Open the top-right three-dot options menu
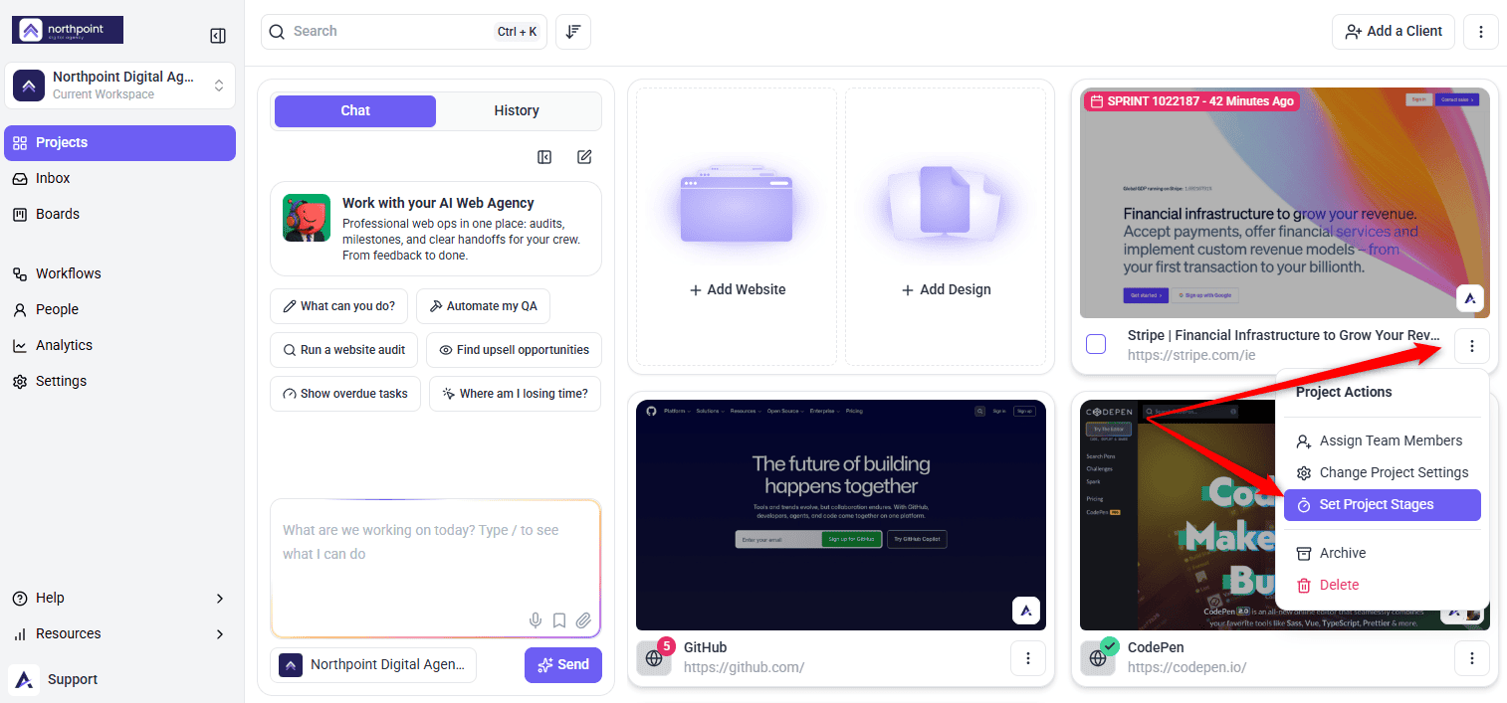Viewport: 1507px width, 703px height. [x=1481, y=32]
